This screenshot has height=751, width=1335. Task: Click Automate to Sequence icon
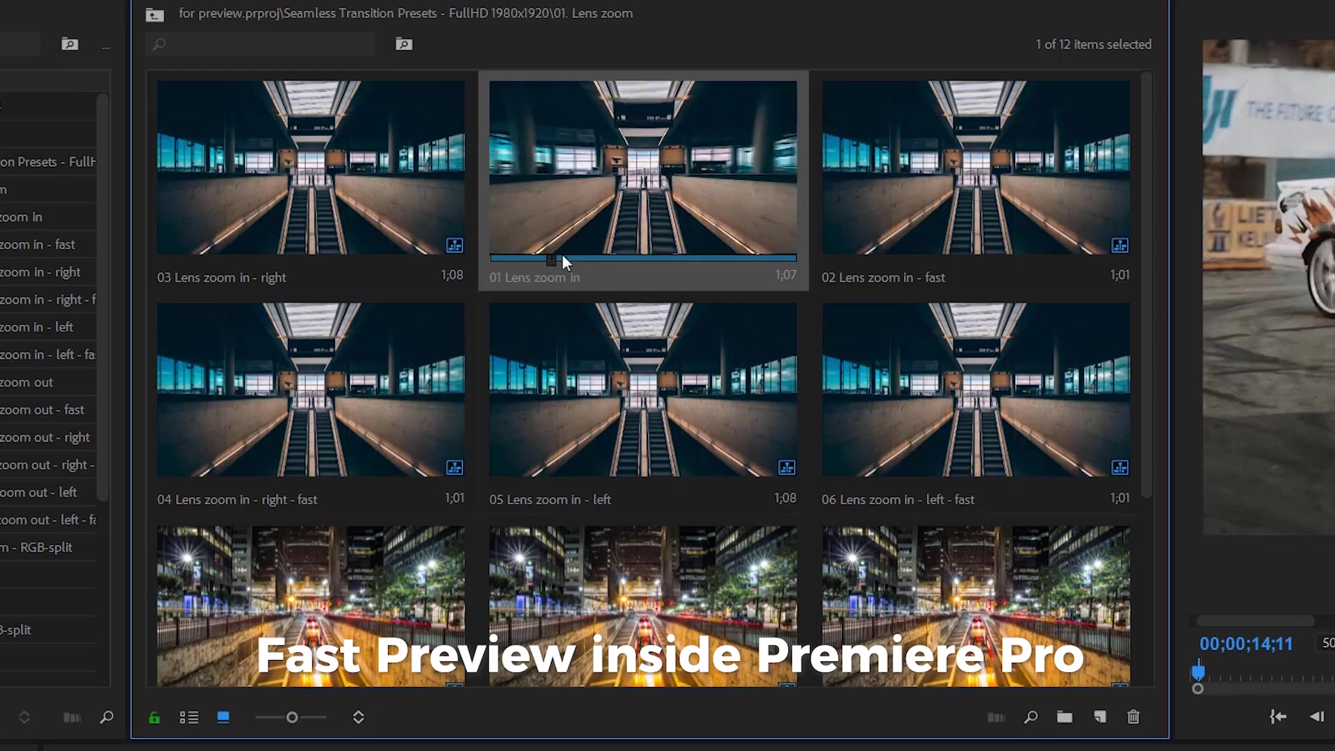coord(996,718)
